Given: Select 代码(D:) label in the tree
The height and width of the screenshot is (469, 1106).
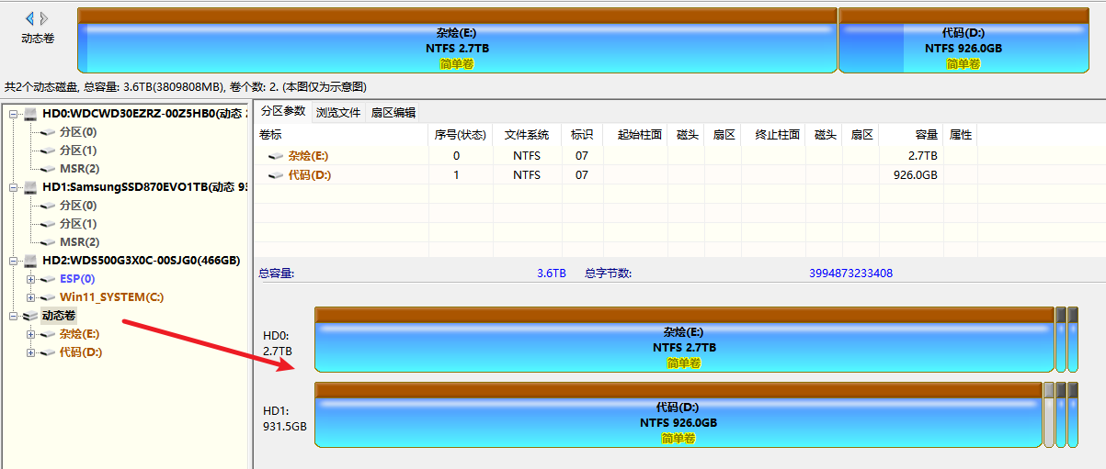Looking at the screenshot, I should (x=81, y=352).
